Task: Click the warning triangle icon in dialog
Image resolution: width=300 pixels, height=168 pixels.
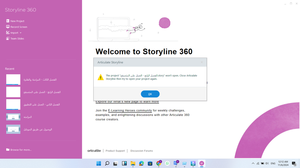Action: click(x=101, y=77)
